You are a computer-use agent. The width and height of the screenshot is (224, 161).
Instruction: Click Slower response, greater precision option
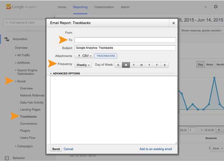click(201, 31)
